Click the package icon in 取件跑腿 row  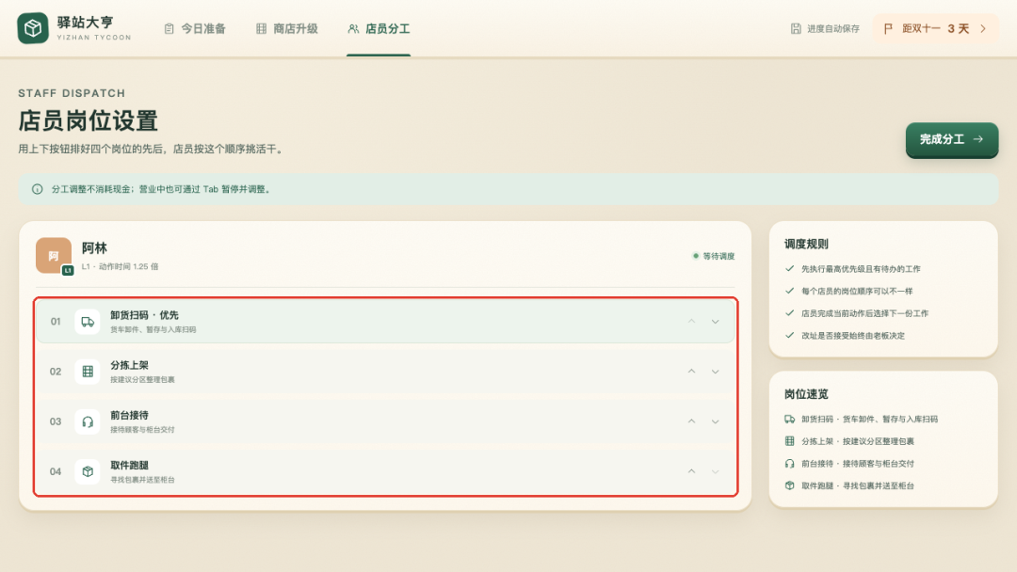[x=88, y=471]
